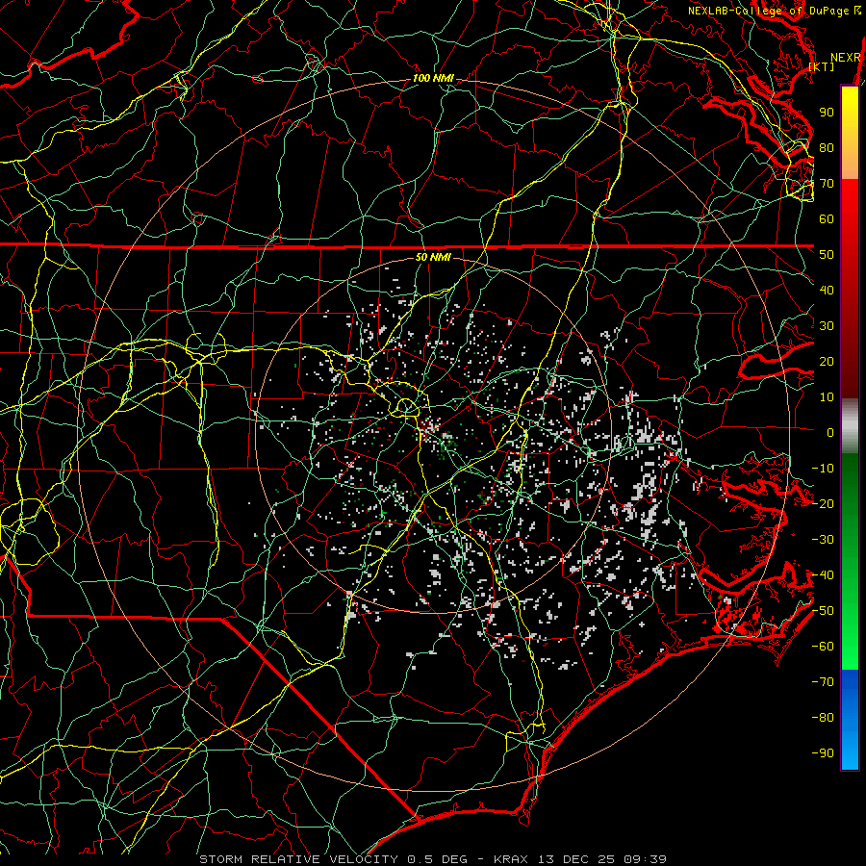Click the 40 value on velocity scale
The image size is (866, 866).
827,291
